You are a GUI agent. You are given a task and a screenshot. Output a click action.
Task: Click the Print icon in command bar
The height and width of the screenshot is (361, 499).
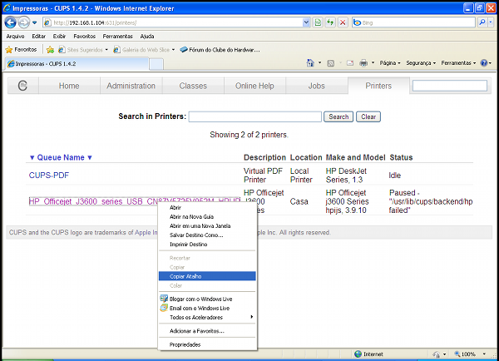(x=363, y=63)
